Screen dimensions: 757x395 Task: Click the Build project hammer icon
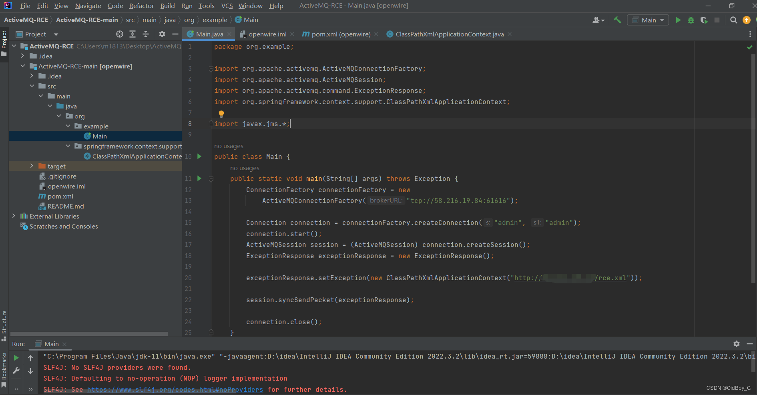617,20
